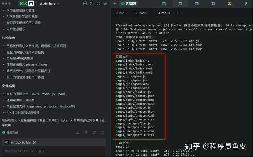Click the 实时跟随 follow button

click(129, 4)
